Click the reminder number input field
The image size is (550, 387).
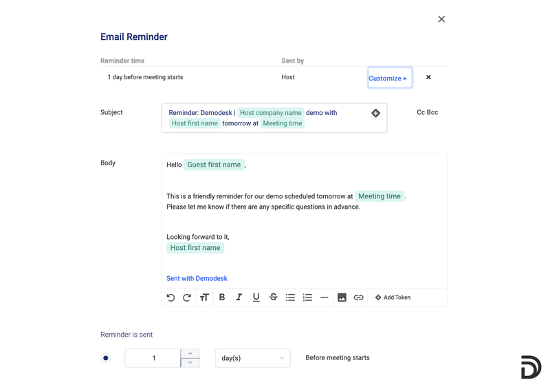153,358
